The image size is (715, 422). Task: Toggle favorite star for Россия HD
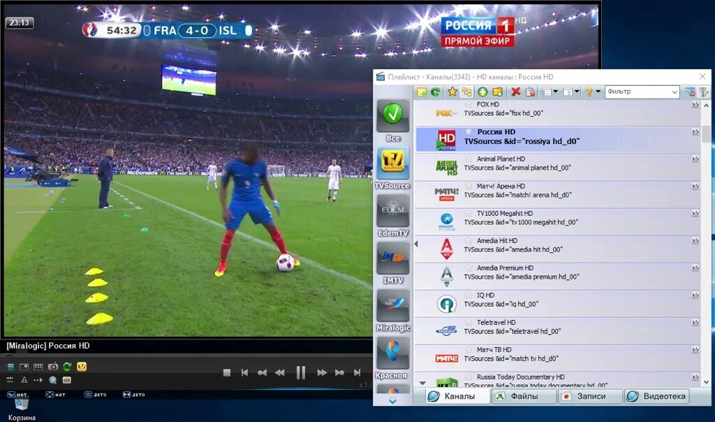469,131
